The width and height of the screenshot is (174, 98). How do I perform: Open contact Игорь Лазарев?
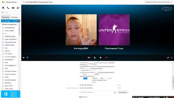click(x=10, y=31)
